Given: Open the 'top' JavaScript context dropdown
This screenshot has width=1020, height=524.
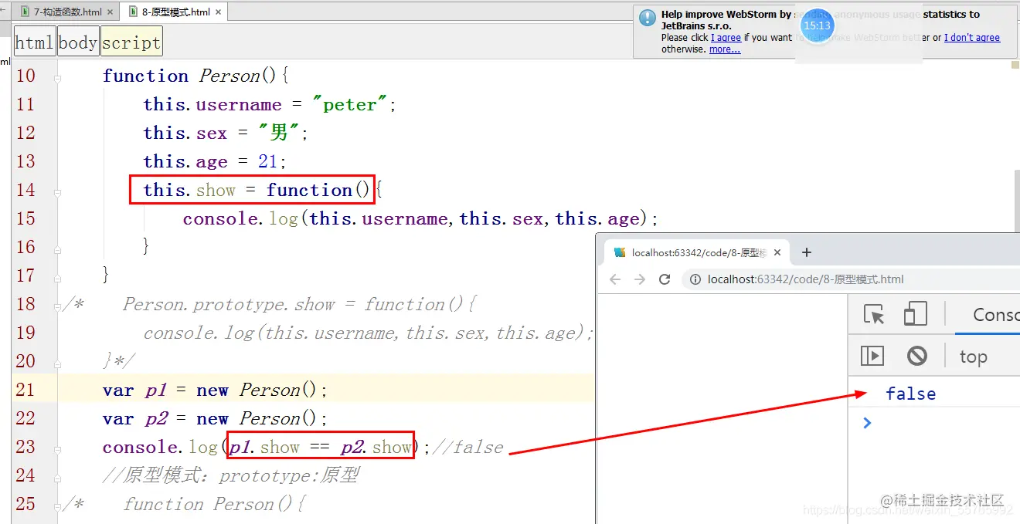Looking at the screenshot, I should [974, 357].
